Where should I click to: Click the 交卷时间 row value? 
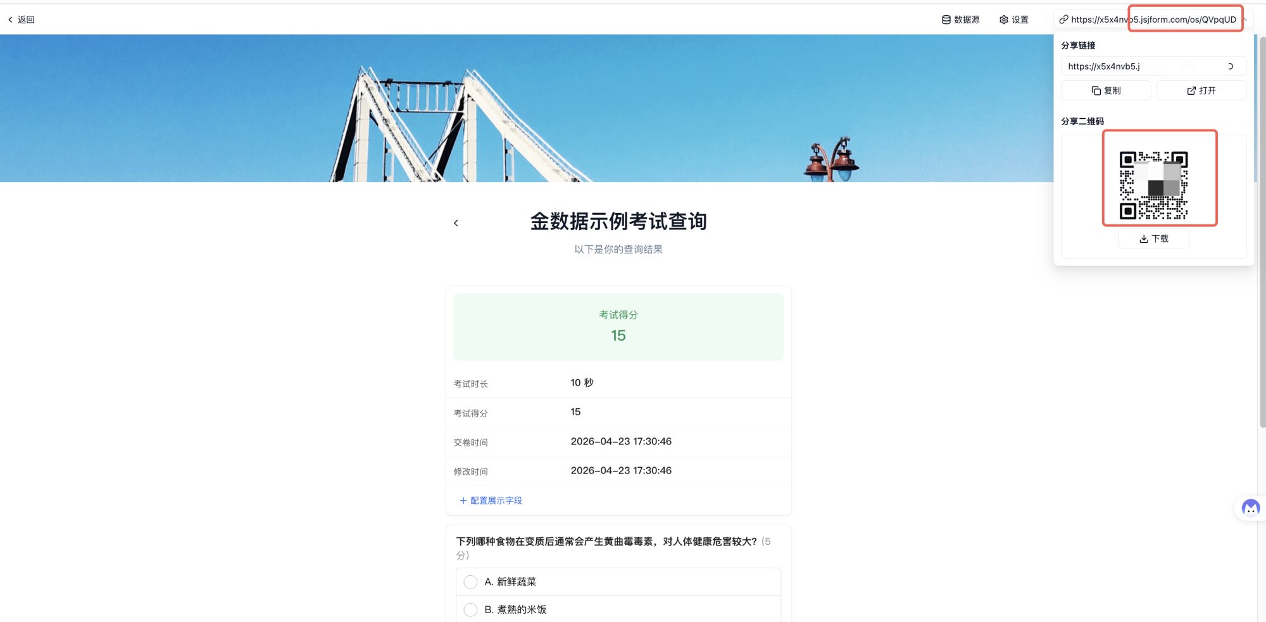pos(621,441)
